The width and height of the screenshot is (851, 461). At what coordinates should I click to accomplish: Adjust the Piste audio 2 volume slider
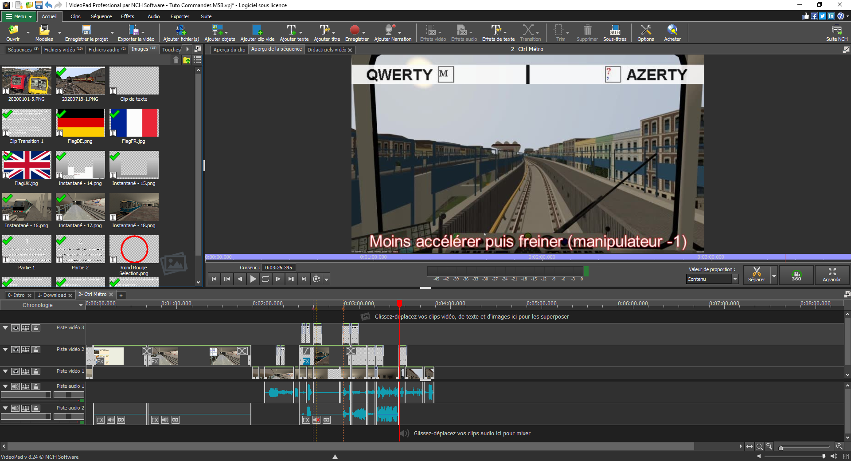pos(26,417)
